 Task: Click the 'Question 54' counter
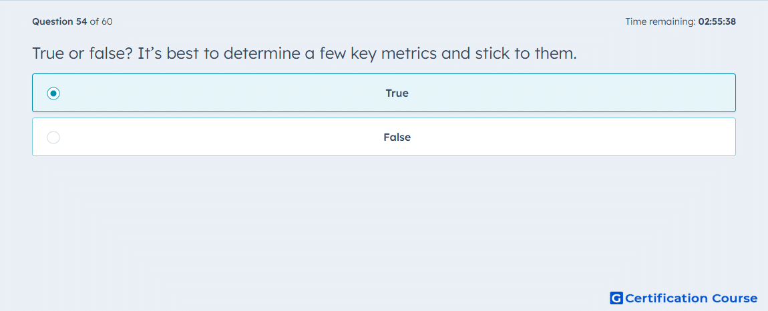point(59,21)
